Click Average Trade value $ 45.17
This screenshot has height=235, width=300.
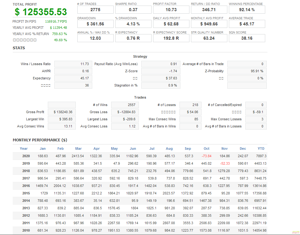pyautogui.click(x=247, y=24)
